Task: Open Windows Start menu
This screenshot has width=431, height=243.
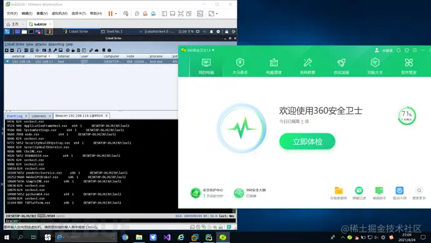Action: (x=7, y=237)
